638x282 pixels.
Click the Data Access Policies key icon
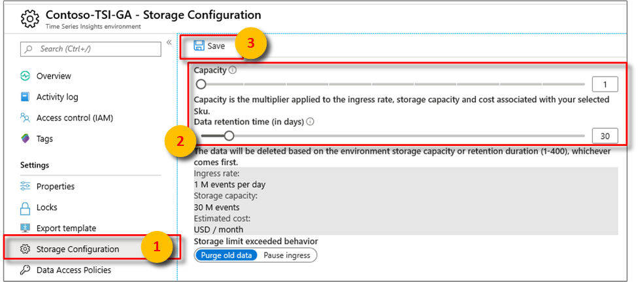[x=25, y=270]
